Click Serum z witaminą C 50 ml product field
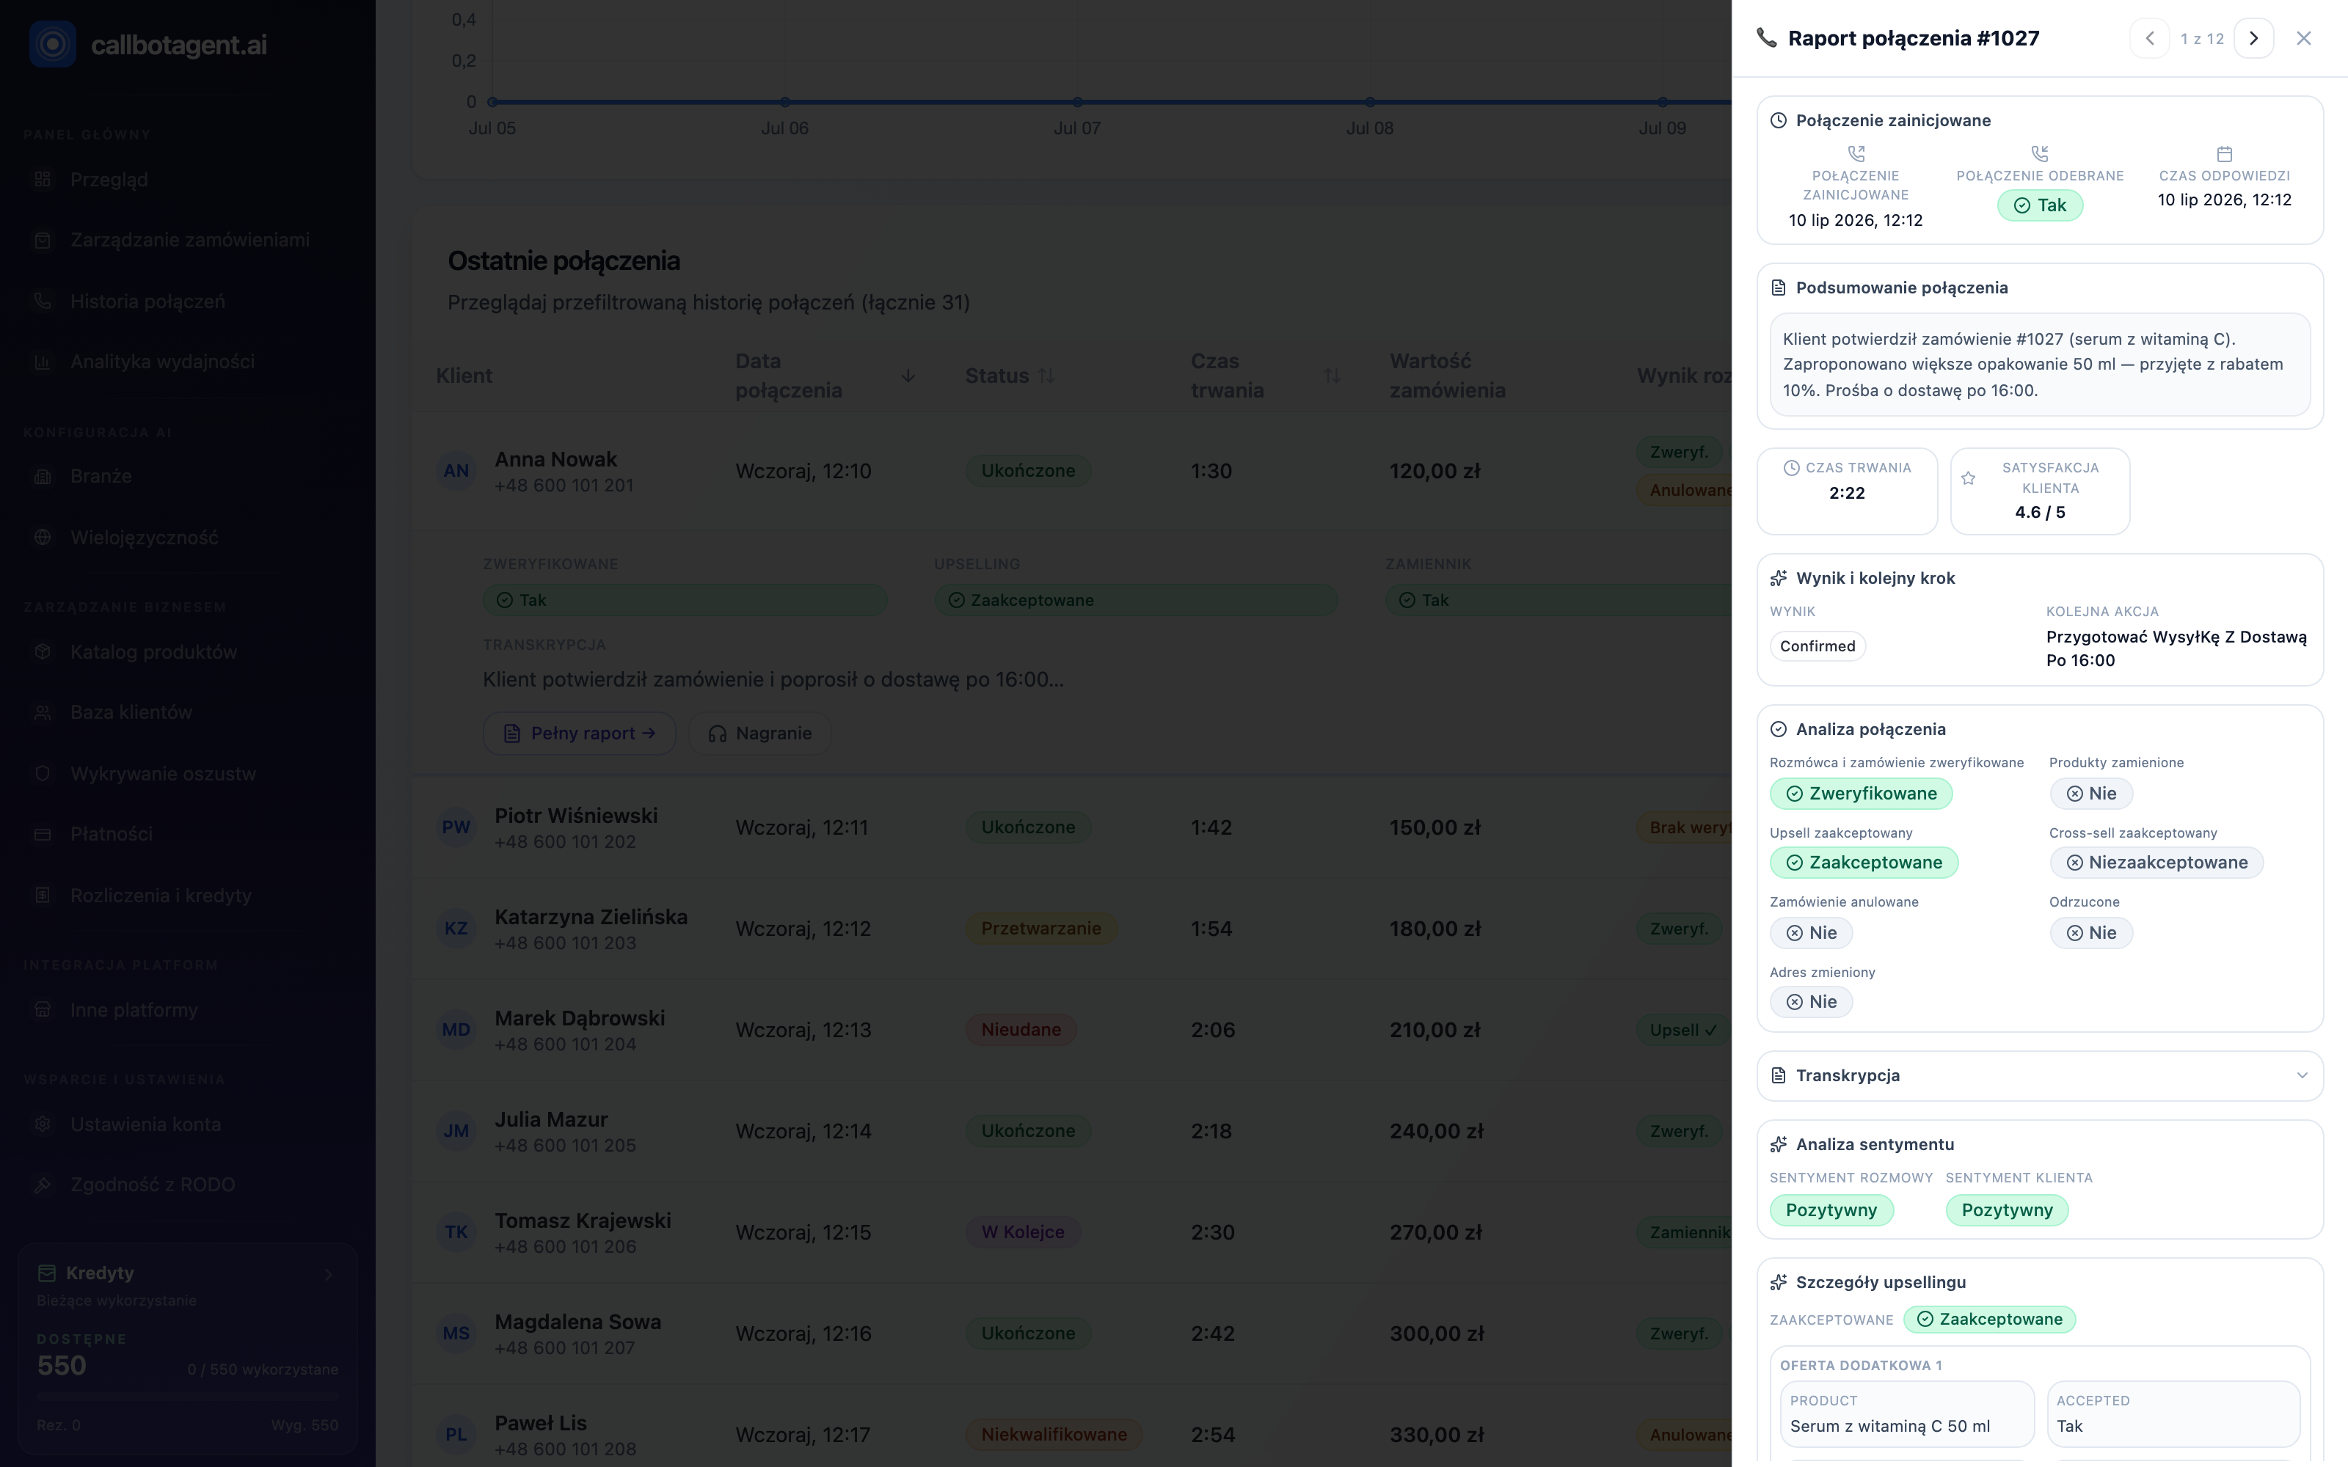 click(1906, 1415)
